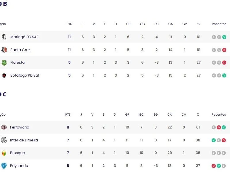This screenshot has width=230, height=179.
Task: Open the Ferroviária team name link
Action: tap(20, 127)
